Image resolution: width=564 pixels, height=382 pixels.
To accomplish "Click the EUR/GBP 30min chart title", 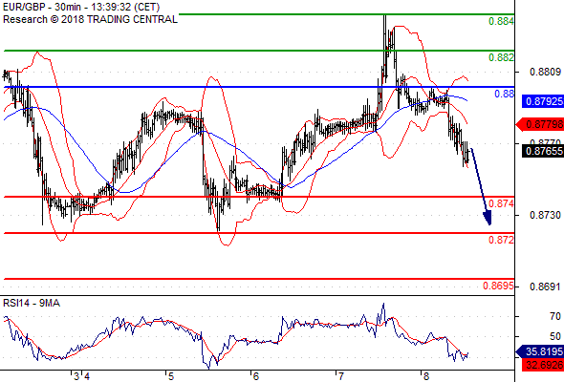I will tap(81, 8).
